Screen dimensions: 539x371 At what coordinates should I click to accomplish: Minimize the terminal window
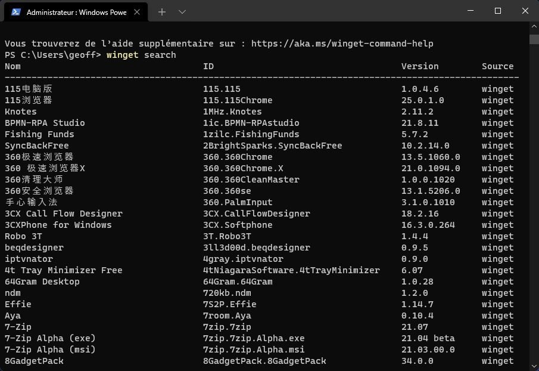(471, 11)
